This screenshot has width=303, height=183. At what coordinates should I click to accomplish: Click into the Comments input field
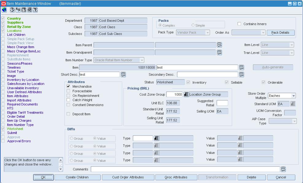pyautogui.click(x=185, y=169)
